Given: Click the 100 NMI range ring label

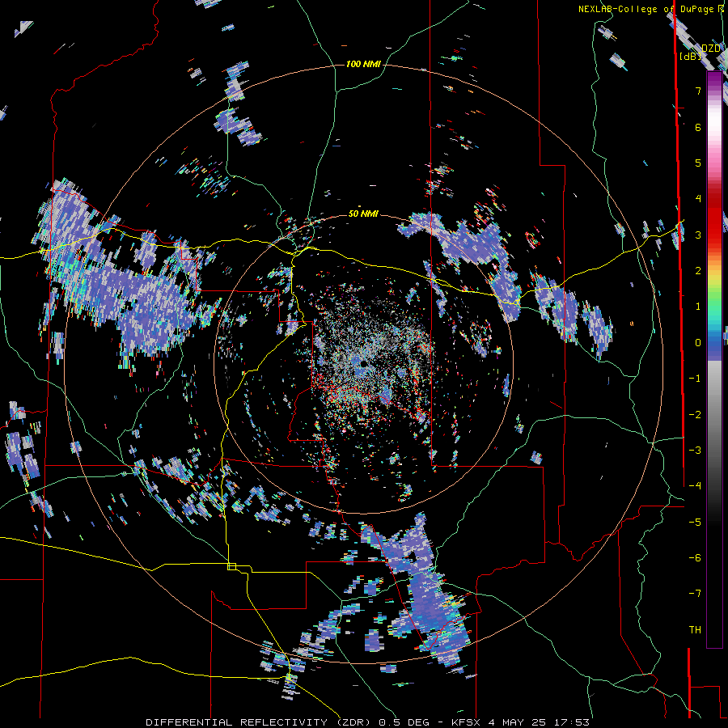Looking at the screenshot, I should coord(363,64).
